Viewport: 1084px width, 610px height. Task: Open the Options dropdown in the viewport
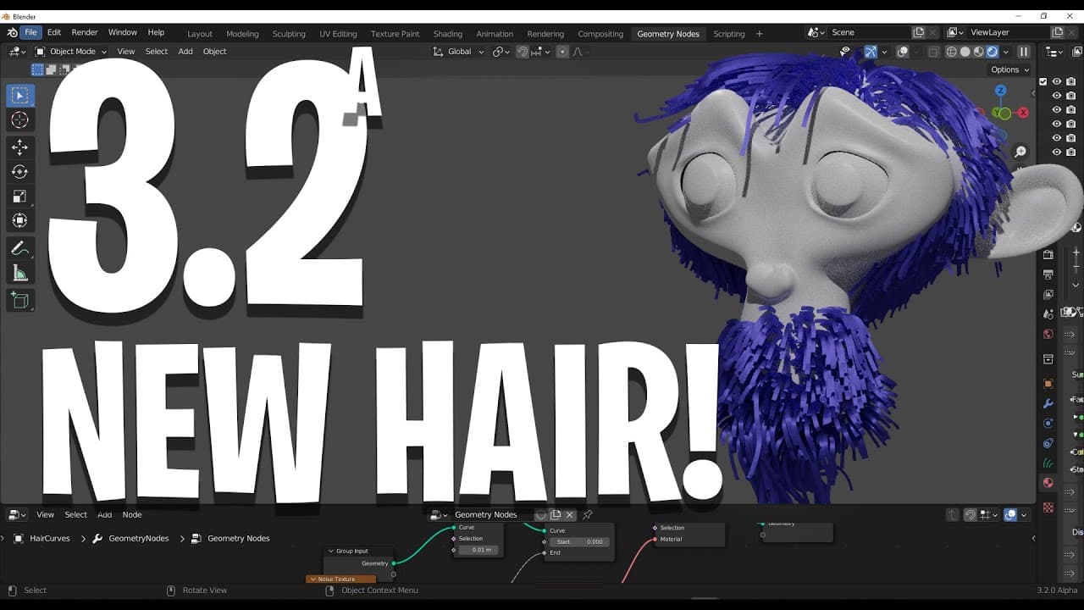(1009, 69)
